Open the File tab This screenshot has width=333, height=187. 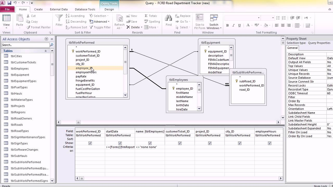click(7, 9)
